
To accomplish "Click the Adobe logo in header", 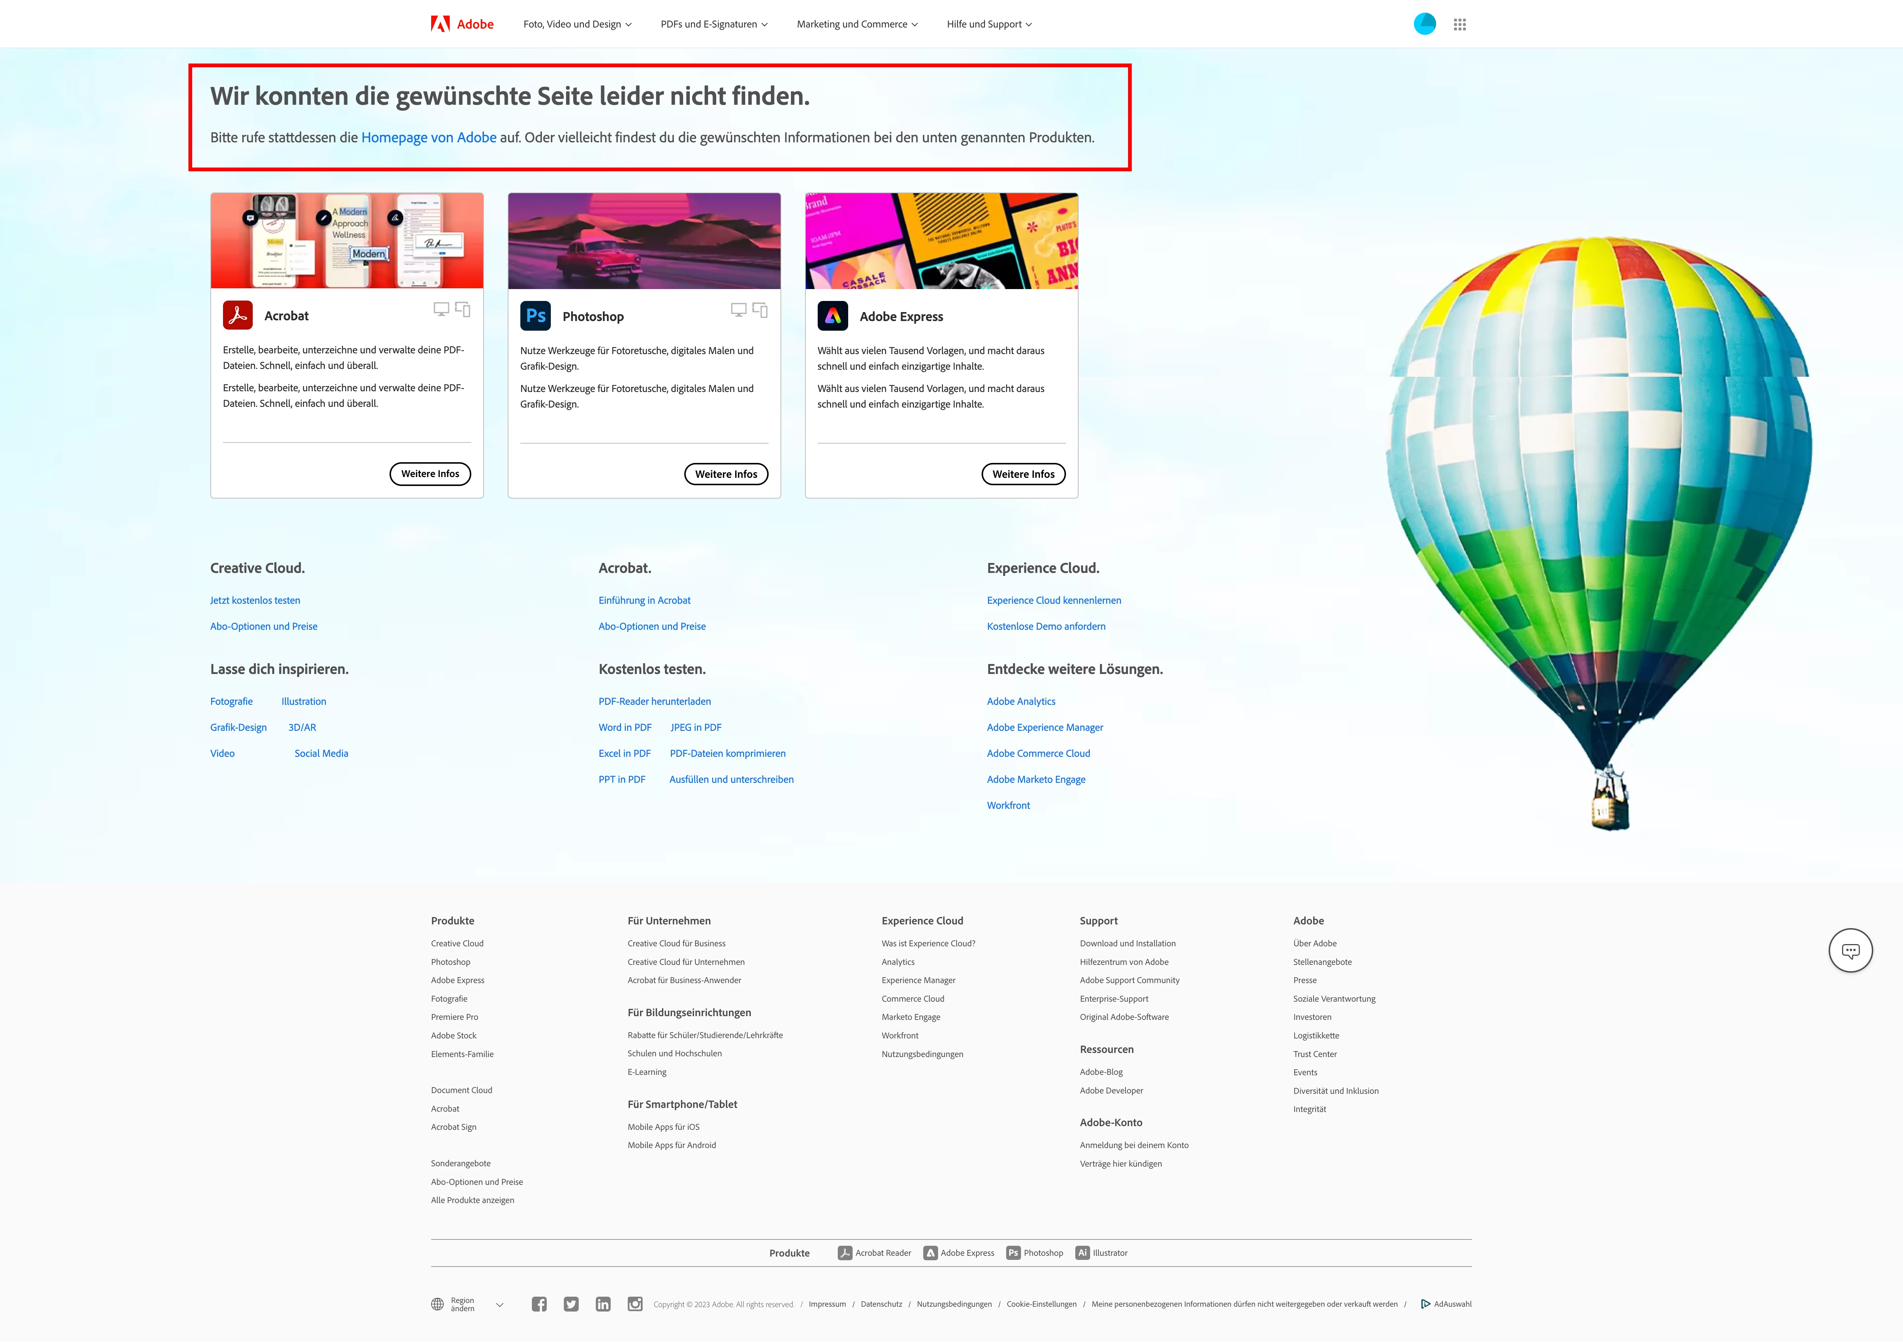I will pos(462,24).
